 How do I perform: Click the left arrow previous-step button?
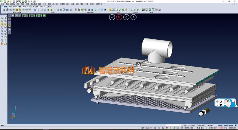(x=126, y=17)
